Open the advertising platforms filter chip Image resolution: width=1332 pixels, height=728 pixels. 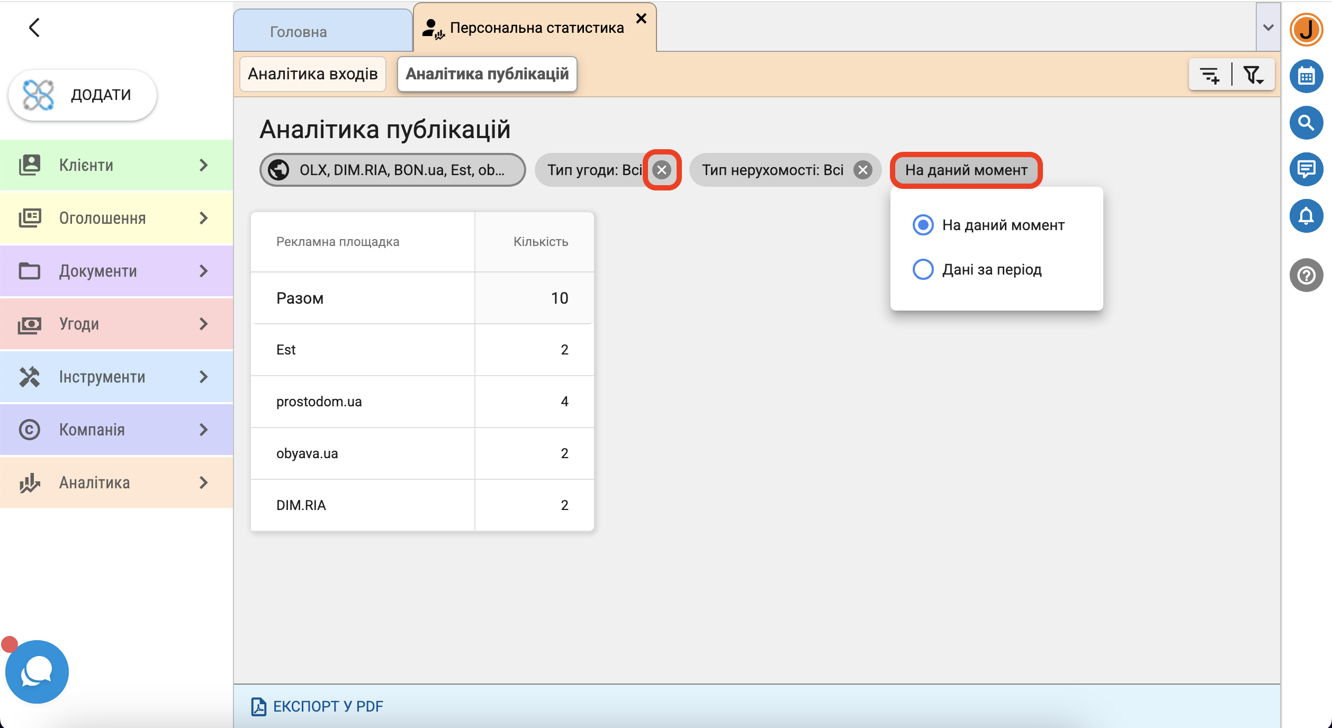[392, 170]
